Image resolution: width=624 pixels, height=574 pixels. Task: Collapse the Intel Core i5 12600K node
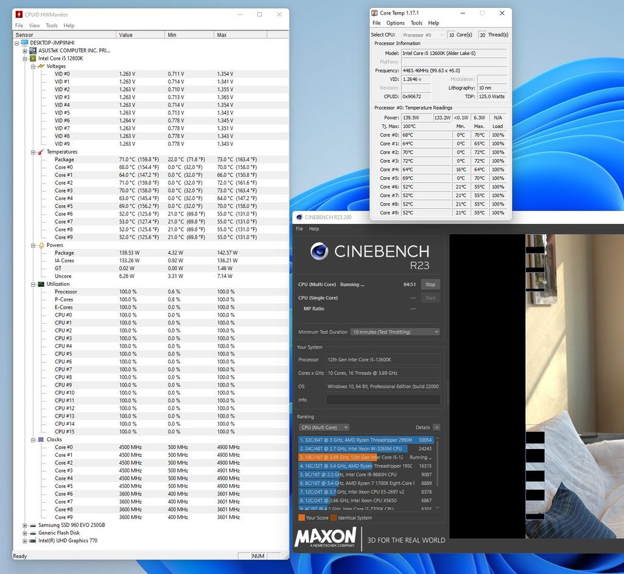24,59
